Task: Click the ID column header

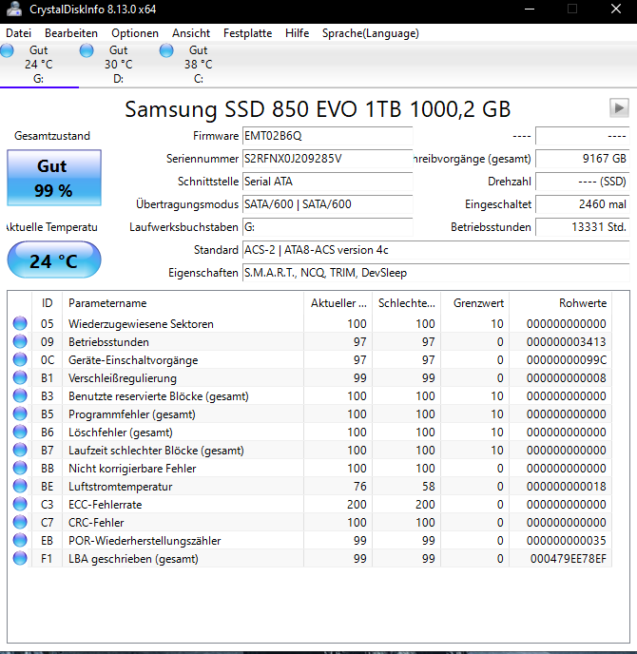Action: pos(48,303)
